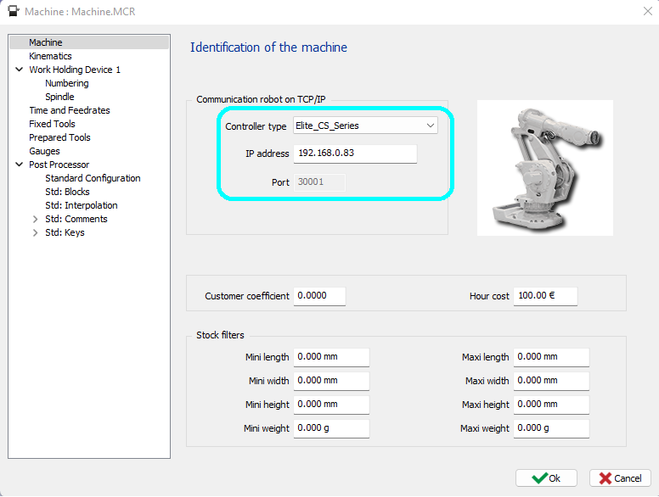Click the machine icon in title bar

[x=14, y=12]
